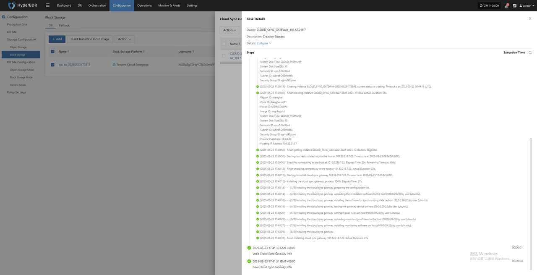Open the DR top menu
This screenshot has width=537, height=275.
click(80, 5)
